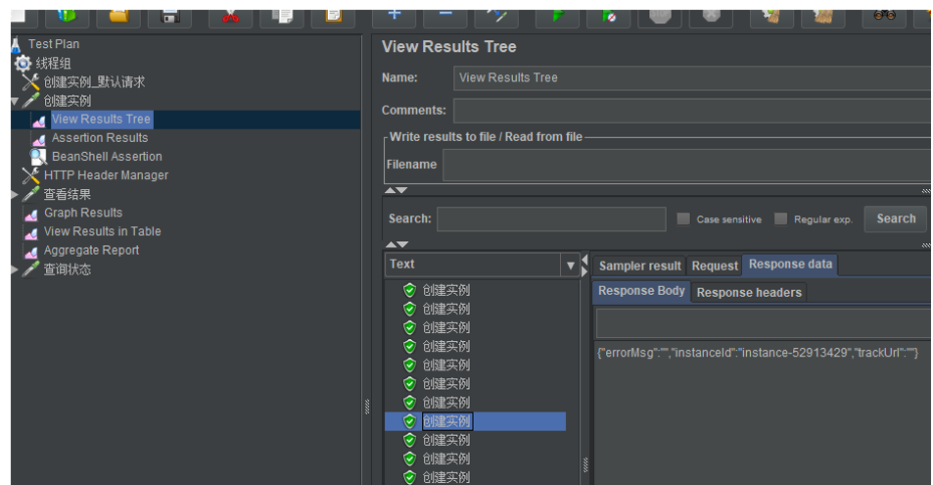
Task: Click the Name input field
Action: pyautogui.click(x=691, y=78)
